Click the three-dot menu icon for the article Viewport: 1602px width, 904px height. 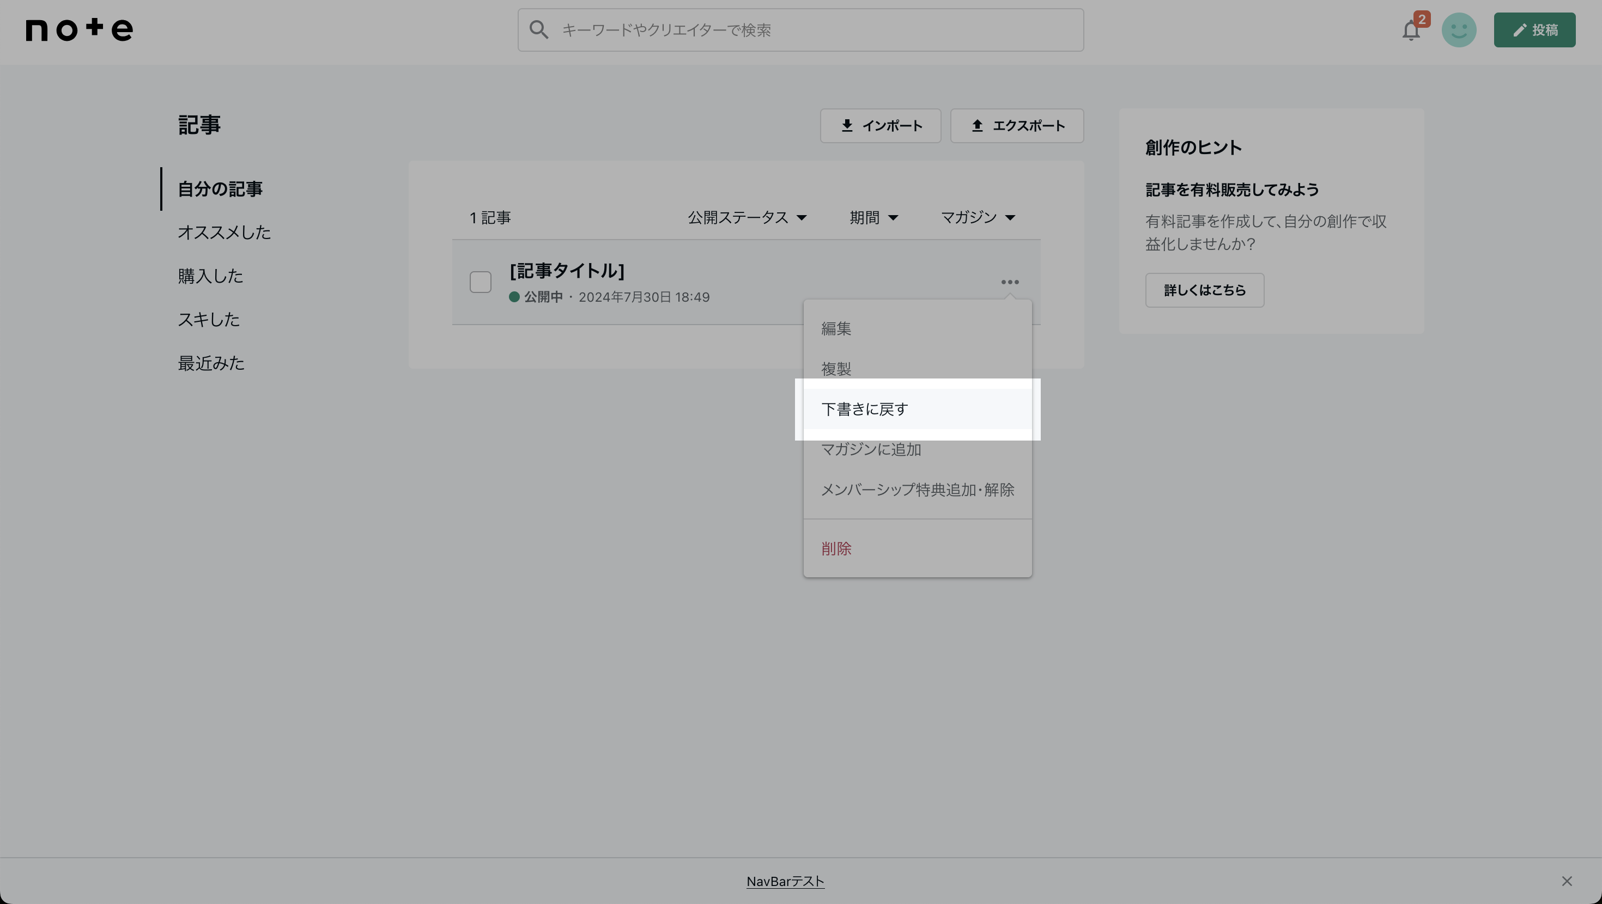1010,282
